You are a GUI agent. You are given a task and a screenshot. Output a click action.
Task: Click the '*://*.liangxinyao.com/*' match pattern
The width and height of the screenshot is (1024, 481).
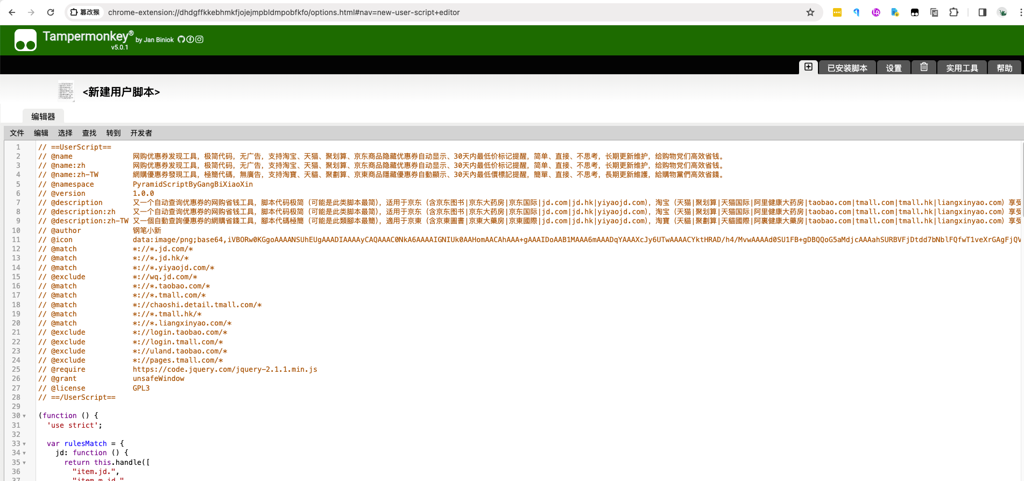point(182,323)
